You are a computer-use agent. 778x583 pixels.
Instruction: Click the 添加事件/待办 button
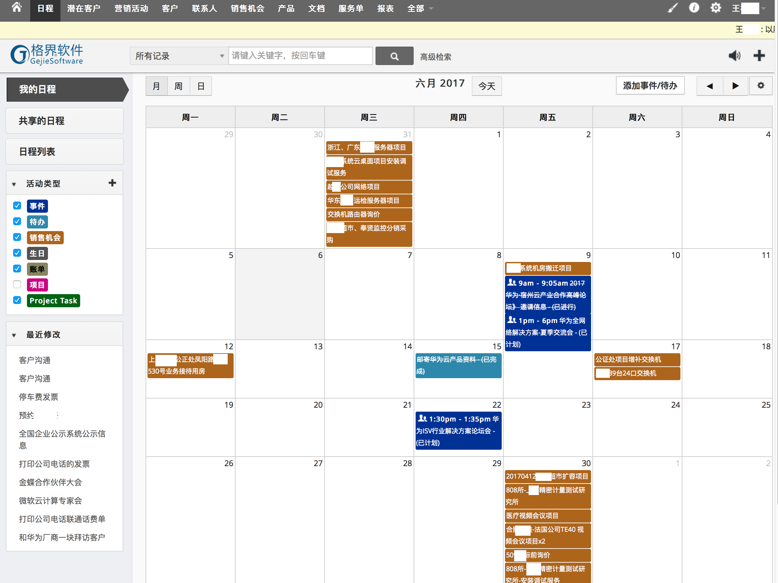(x=650, y=86)
